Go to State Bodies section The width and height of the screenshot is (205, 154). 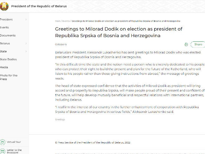pos(8,59)
